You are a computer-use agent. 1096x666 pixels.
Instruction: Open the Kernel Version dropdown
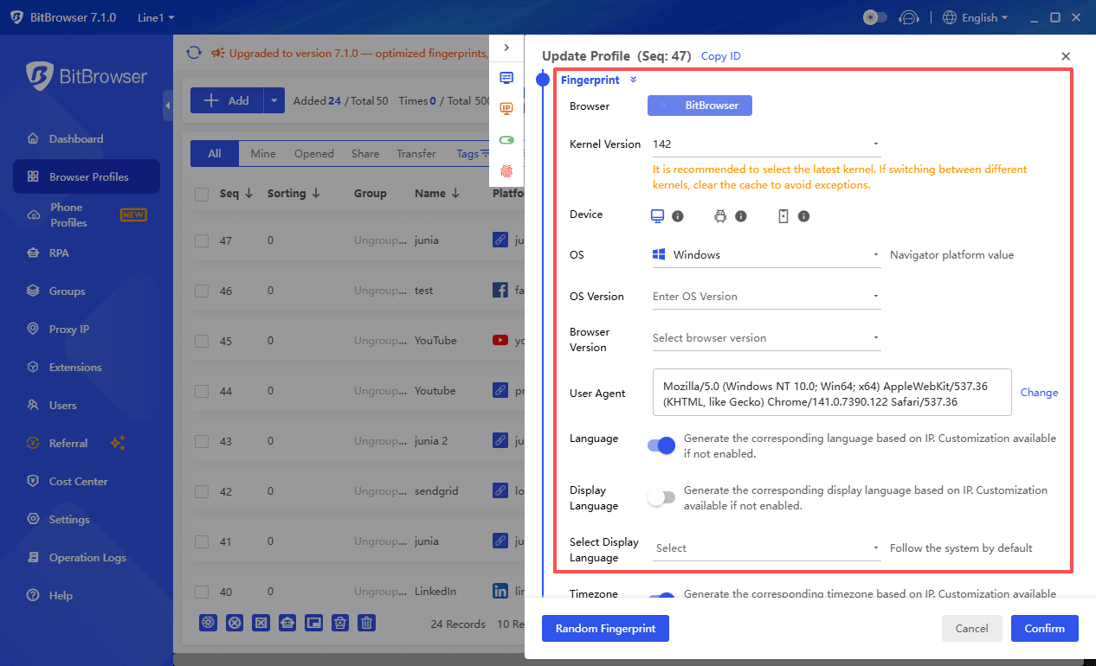pyautogui.click(x=765, y=144)
